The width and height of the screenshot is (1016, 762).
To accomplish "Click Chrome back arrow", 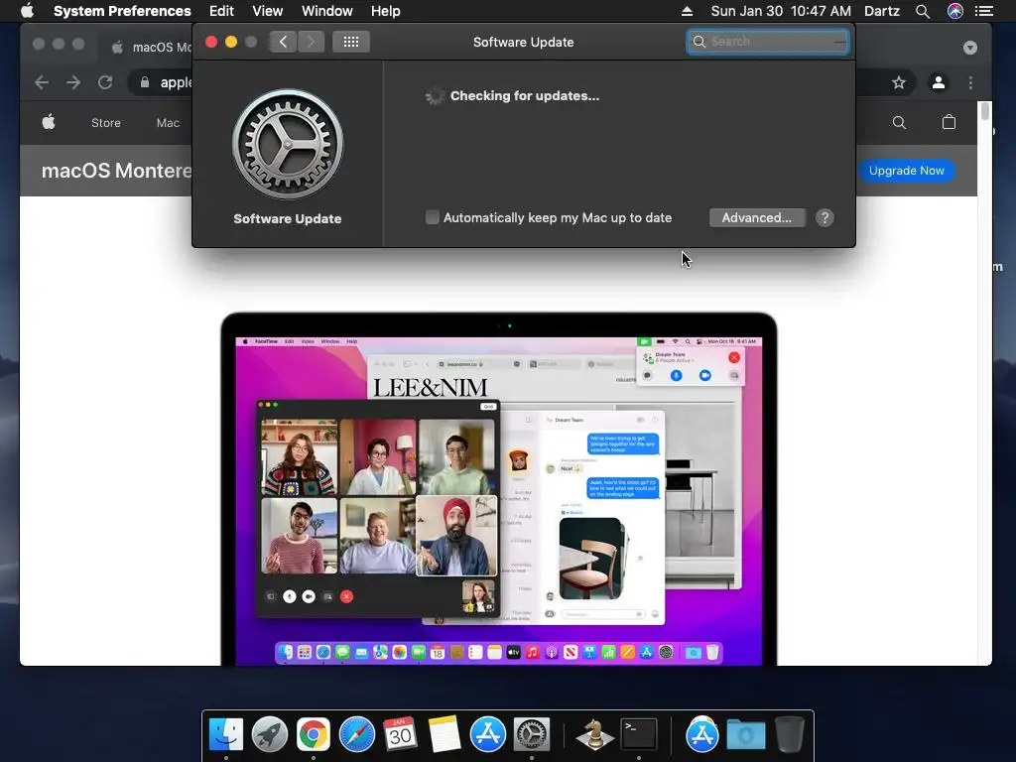I will point(42,82).
